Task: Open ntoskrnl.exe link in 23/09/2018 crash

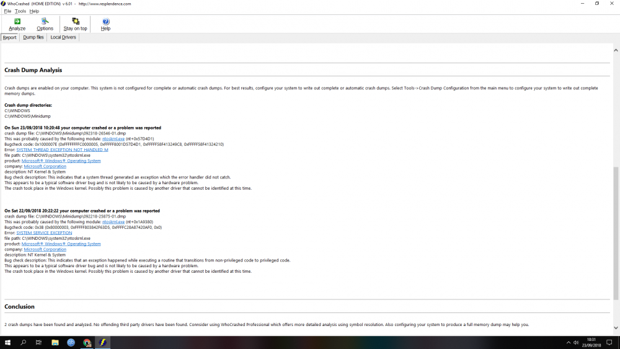Action: tap(113, 139)
